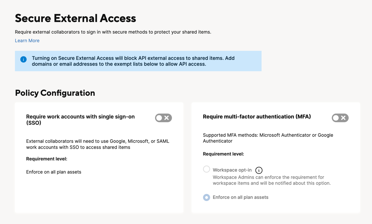Click the SSO policy card
Screen dimensions: 372x224
[99, 157]
